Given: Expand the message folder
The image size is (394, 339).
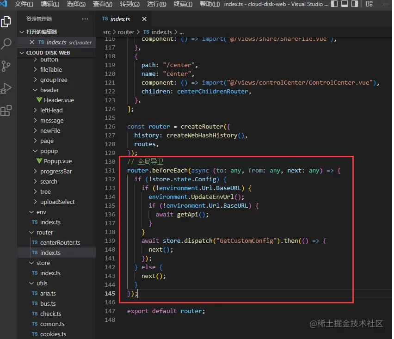Looking at the screenshot, I should pos(56,121).
